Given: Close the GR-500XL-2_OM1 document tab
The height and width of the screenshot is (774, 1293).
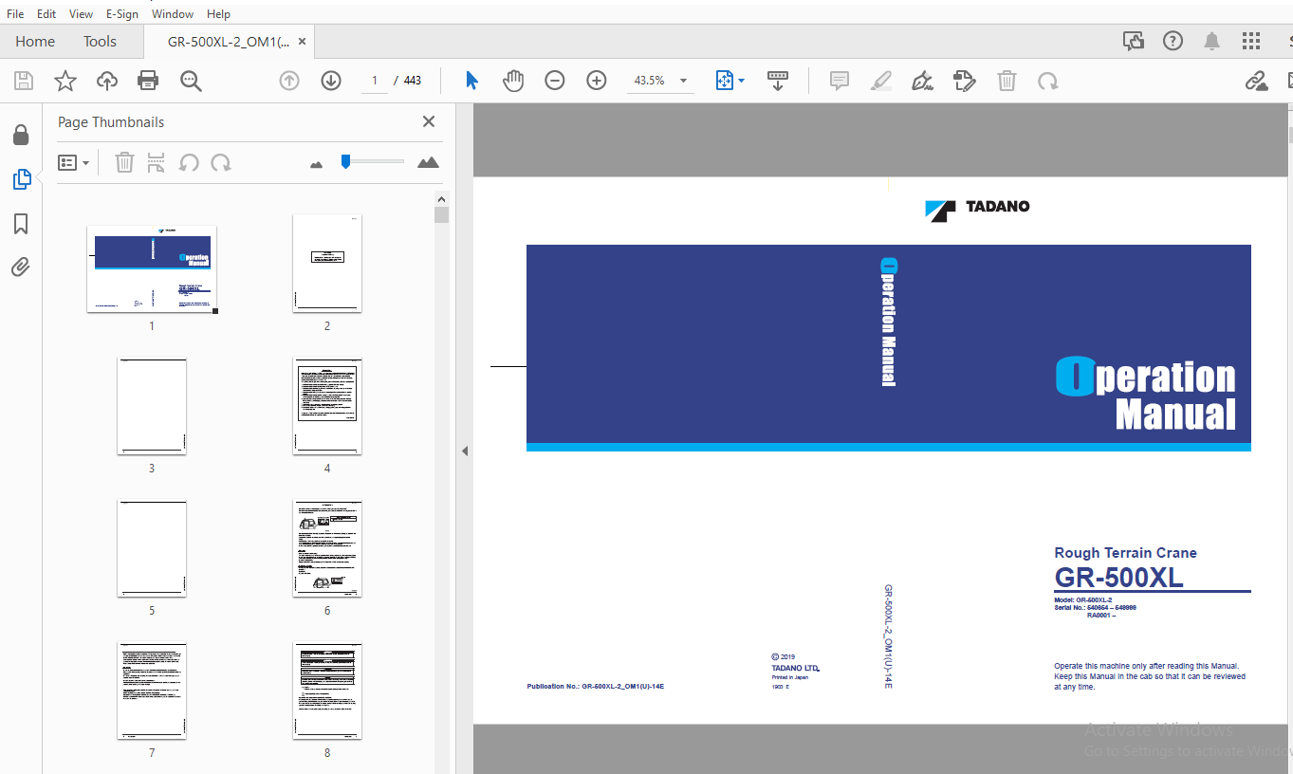Looking at the screenshot, I should pos(303,42).
